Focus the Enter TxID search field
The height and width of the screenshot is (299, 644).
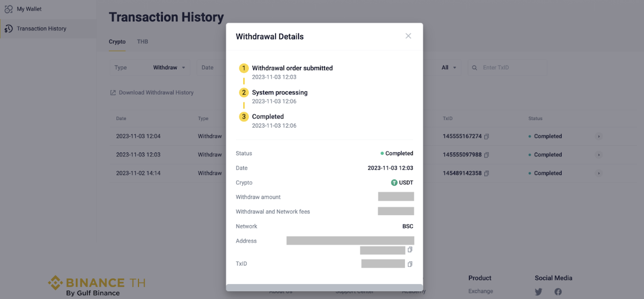[x=511, y=68]
